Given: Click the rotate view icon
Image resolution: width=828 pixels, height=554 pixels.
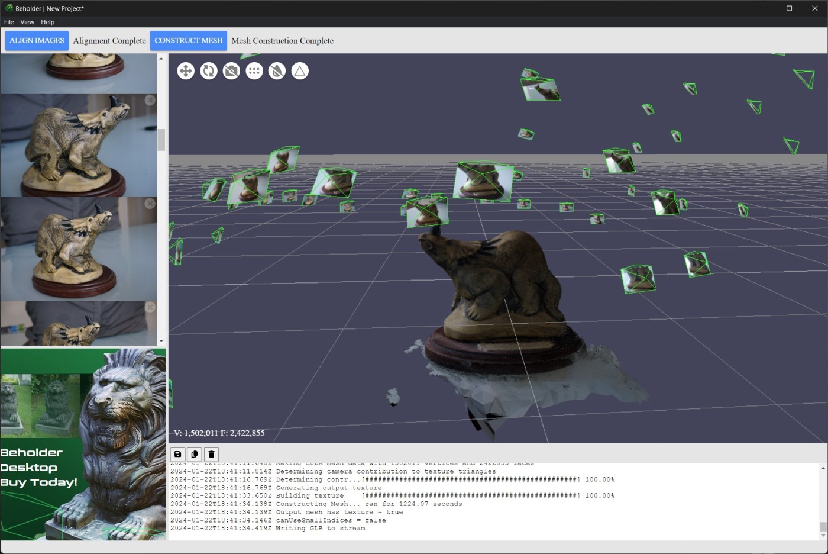Looking at the screenshot, I should (x=208, y=71).
